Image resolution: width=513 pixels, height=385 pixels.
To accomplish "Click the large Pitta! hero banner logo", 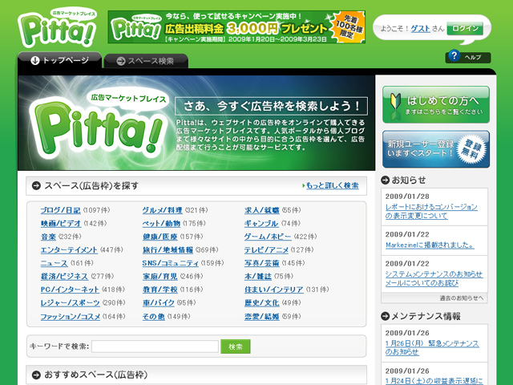I will pyautogui.click(x=98, y=124).
